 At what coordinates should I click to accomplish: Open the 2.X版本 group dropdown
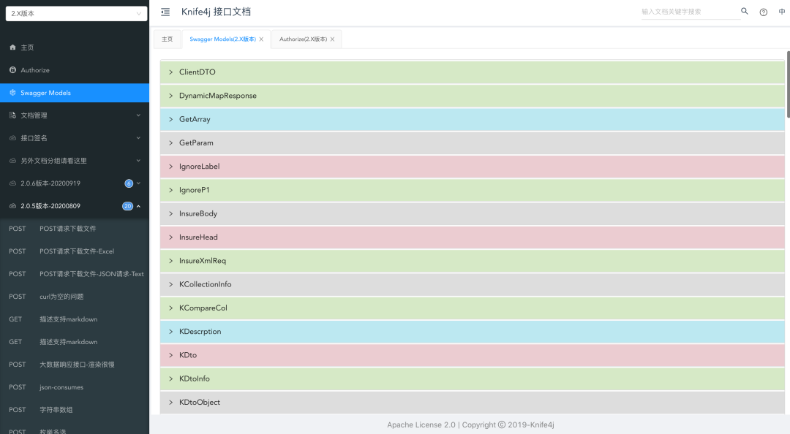[75, 13]
